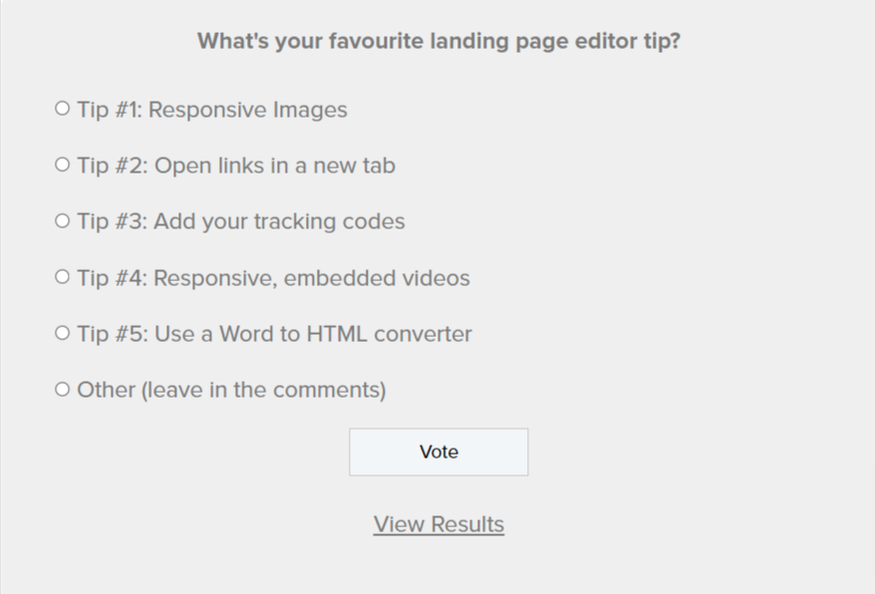The width and height of the screenshot is (875, 594).
Task: Select the Tip #3 tracking codes radio button
Action: tap(63, 220)
